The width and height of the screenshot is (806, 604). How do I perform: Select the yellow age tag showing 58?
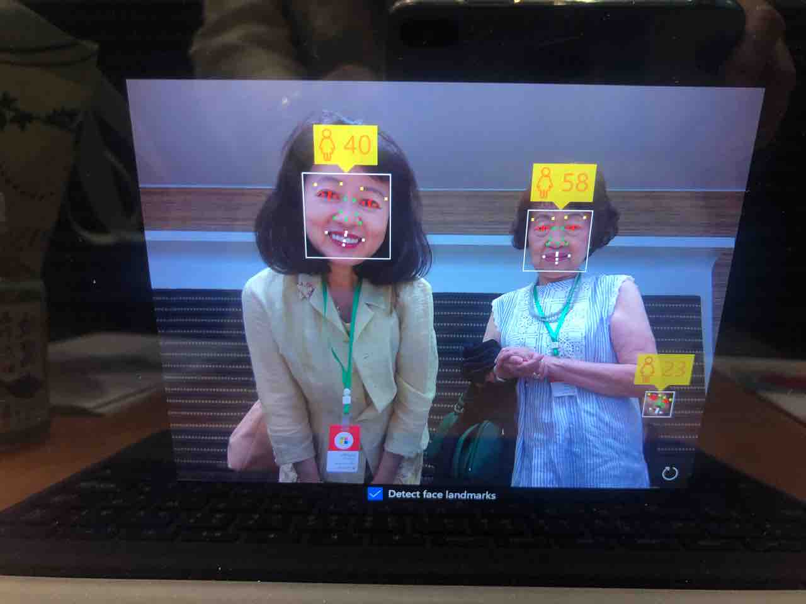(563, 182)
